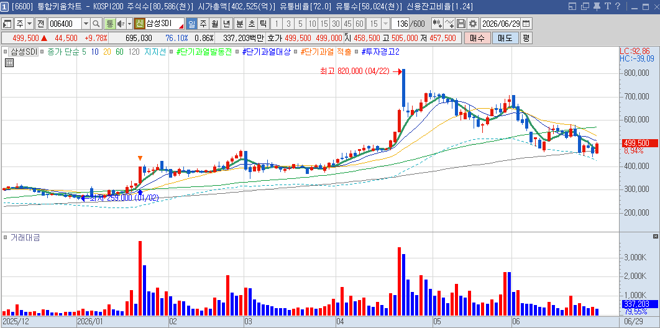Click the 호가 quote label
The width and height of the screenshot is (660, 328).
(x=275, y=38)
